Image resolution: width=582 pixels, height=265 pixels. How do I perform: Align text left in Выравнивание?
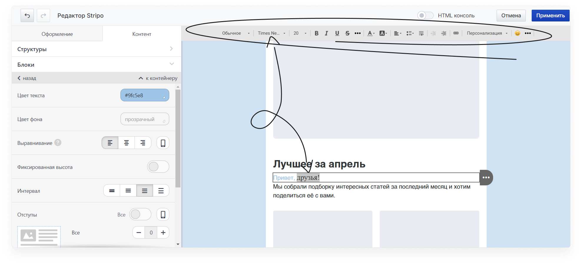point(110,143)
